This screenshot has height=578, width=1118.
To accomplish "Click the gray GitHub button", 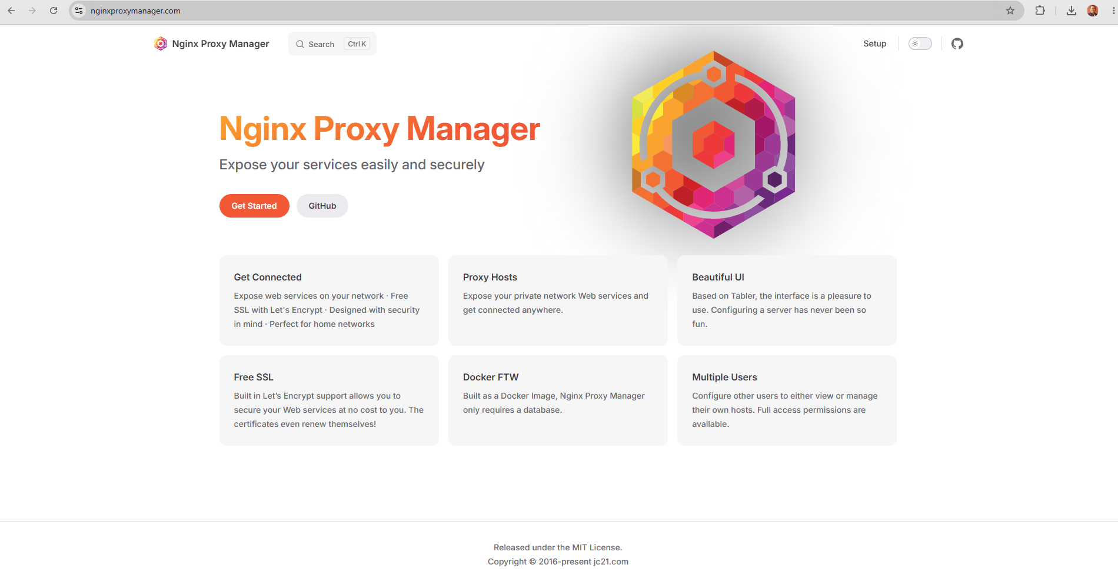I will [322, 206].
